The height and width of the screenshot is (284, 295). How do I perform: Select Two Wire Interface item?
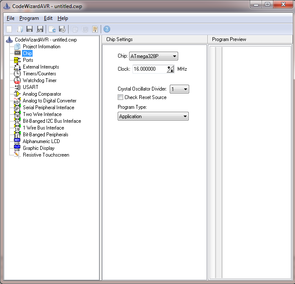tap(42, 114)
